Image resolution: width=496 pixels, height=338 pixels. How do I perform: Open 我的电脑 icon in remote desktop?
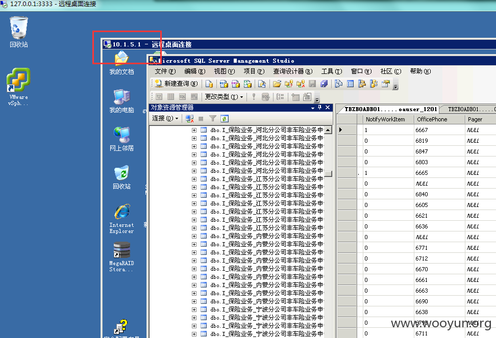pyautogui.click(x=121, y=101)
